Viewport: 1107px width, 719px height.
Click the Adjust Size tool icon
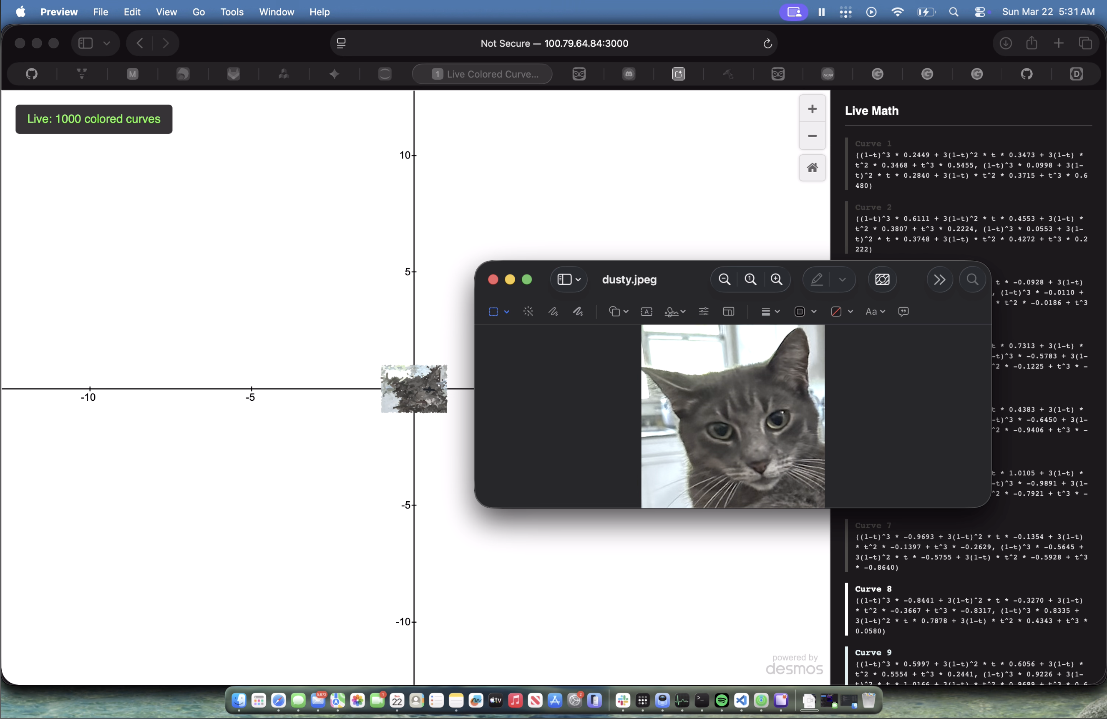coord(729,312)
